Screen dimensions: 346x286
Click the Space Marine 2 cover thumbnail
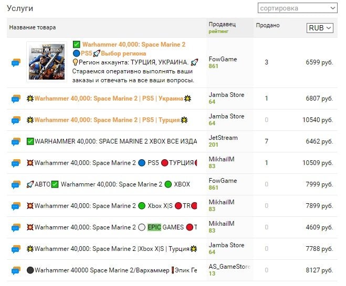pyautogui.click(x=47, y=62)
